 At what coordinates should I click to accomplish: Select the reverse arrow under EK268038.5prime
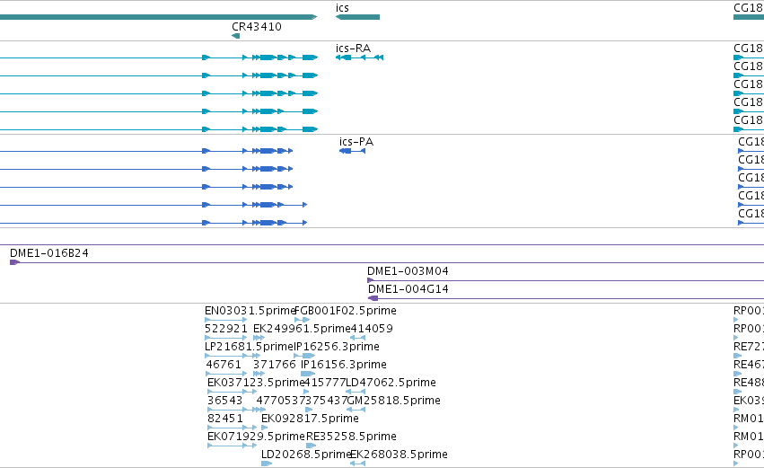[x=357, y=464]
